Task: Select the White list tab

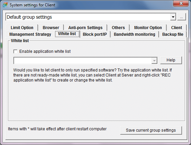Action: [x=67, y=34]
